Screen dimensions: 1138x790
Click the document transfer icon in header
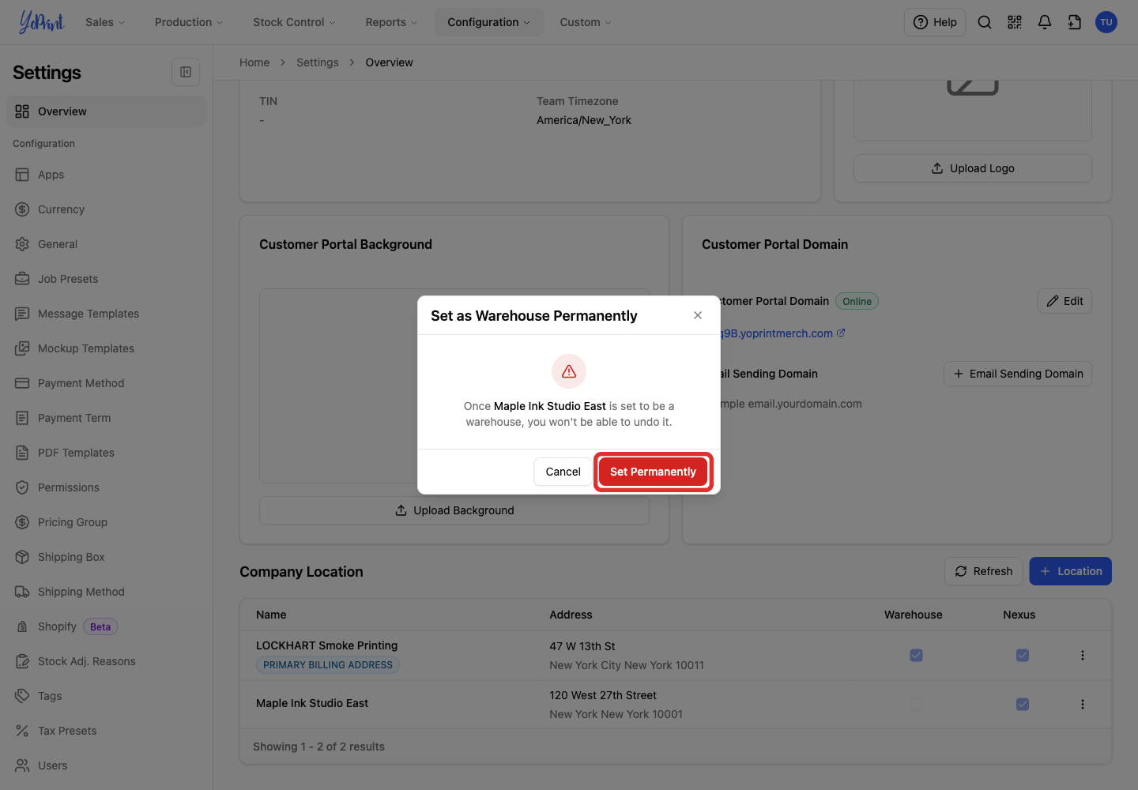click(x=1075, y=22)
